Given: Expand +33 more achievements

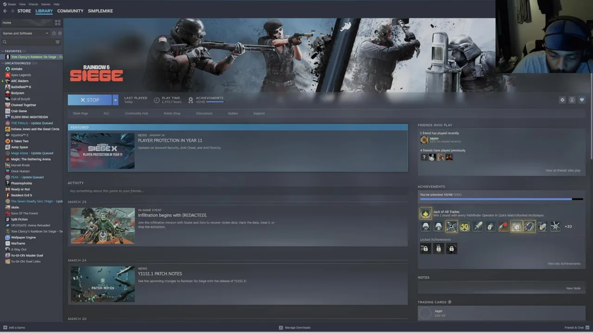Looking at the screenshot, I should click(x=568, y=227).
